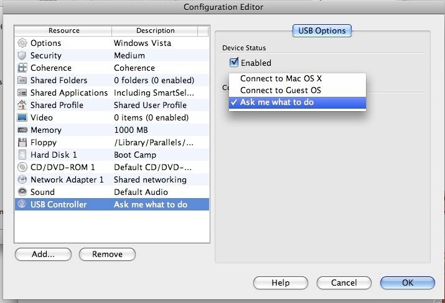Click the Options gear icon
The width and height of the screenshot is (445, 303).
[22, 43]
